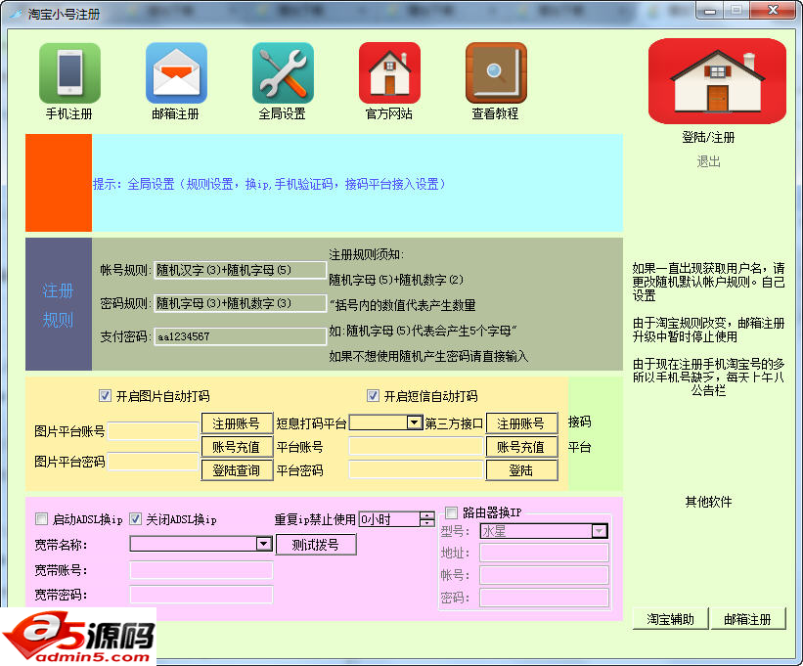Open the 查看教程 book icon
The width and height of the screenshot is (803, 666).
(496, 73)
